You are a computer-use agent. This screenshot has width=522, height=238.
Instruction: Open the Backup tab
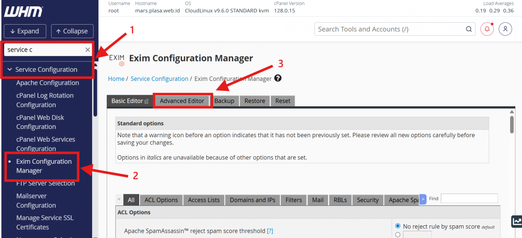point(224,101)
